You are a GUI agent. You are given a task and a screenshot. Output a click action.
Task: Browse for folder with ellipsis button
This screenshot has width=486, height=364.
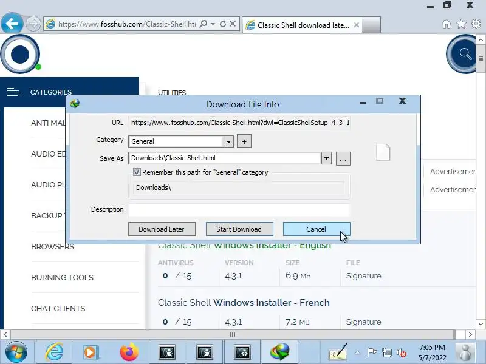[343, 158]
